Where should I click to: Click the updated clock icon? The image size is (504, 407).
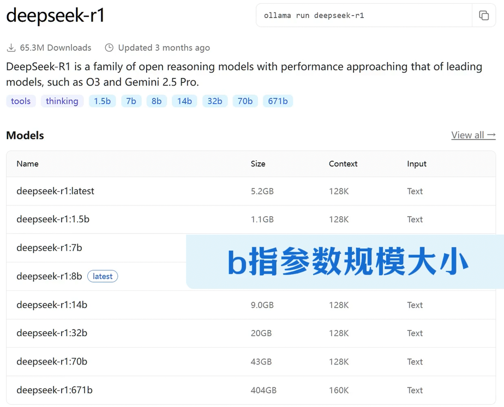[109, 48]
